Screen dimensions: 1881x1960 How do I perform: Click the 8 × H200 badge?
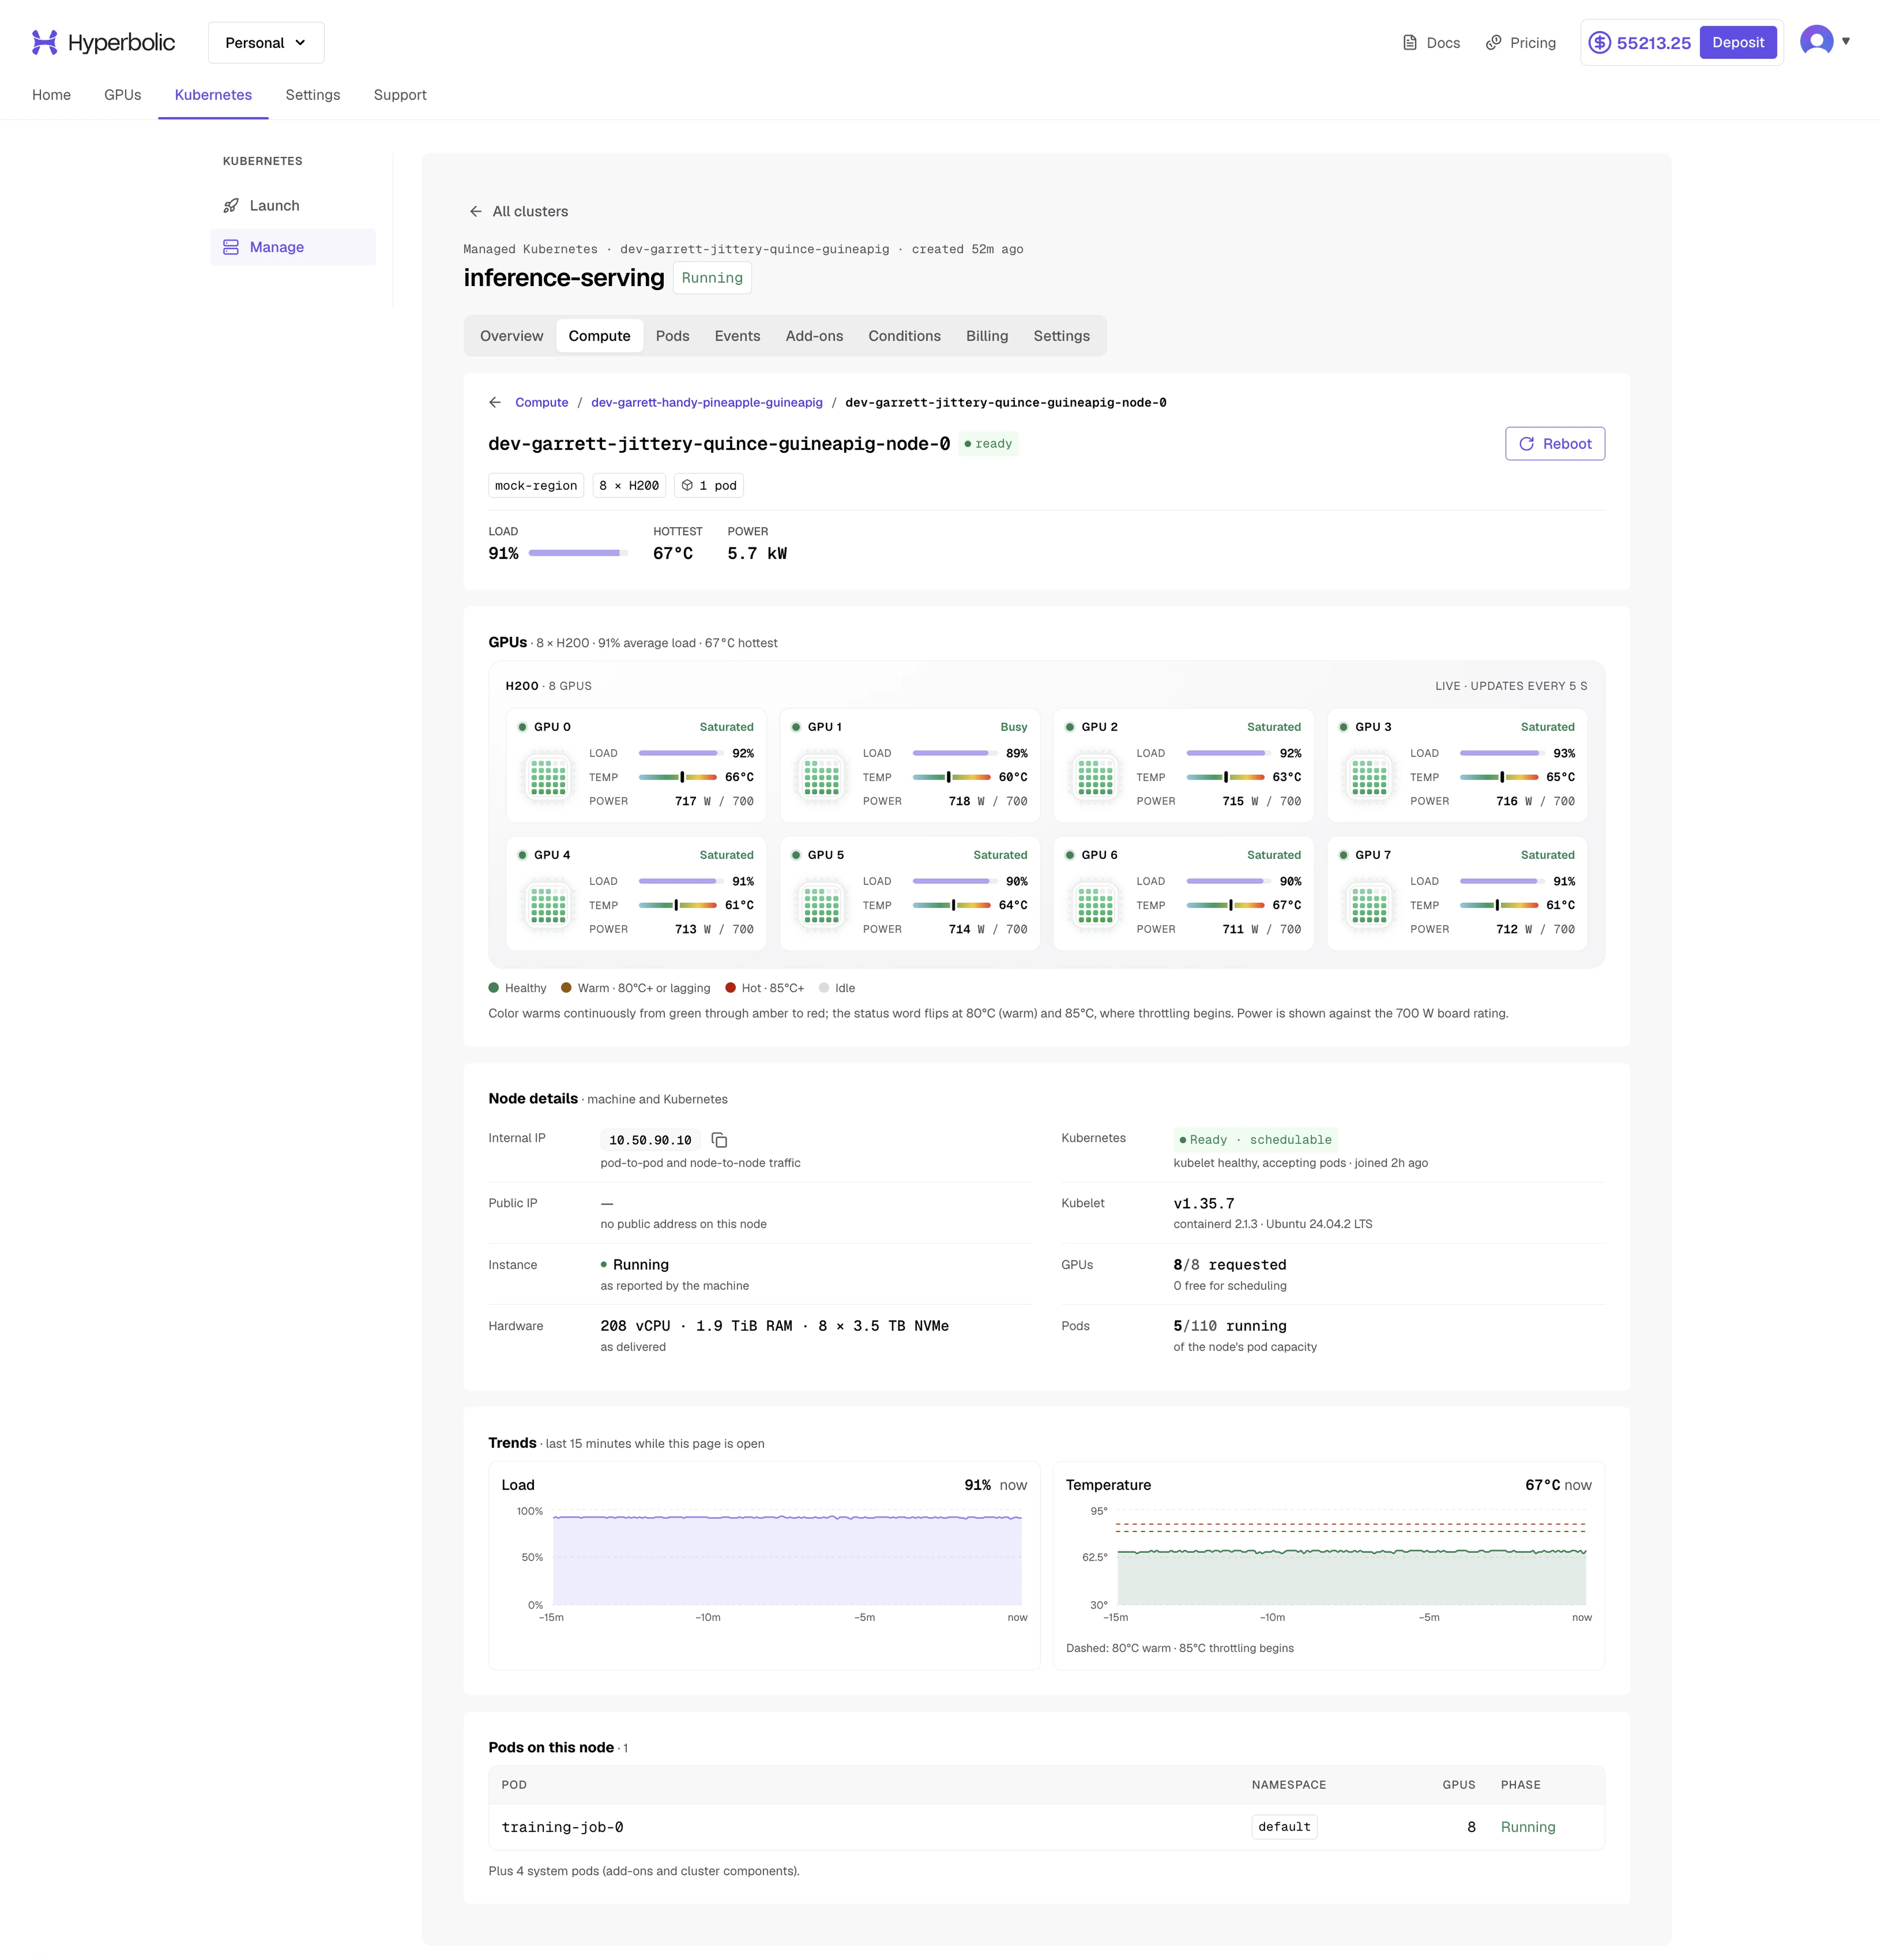pos(628,485)
